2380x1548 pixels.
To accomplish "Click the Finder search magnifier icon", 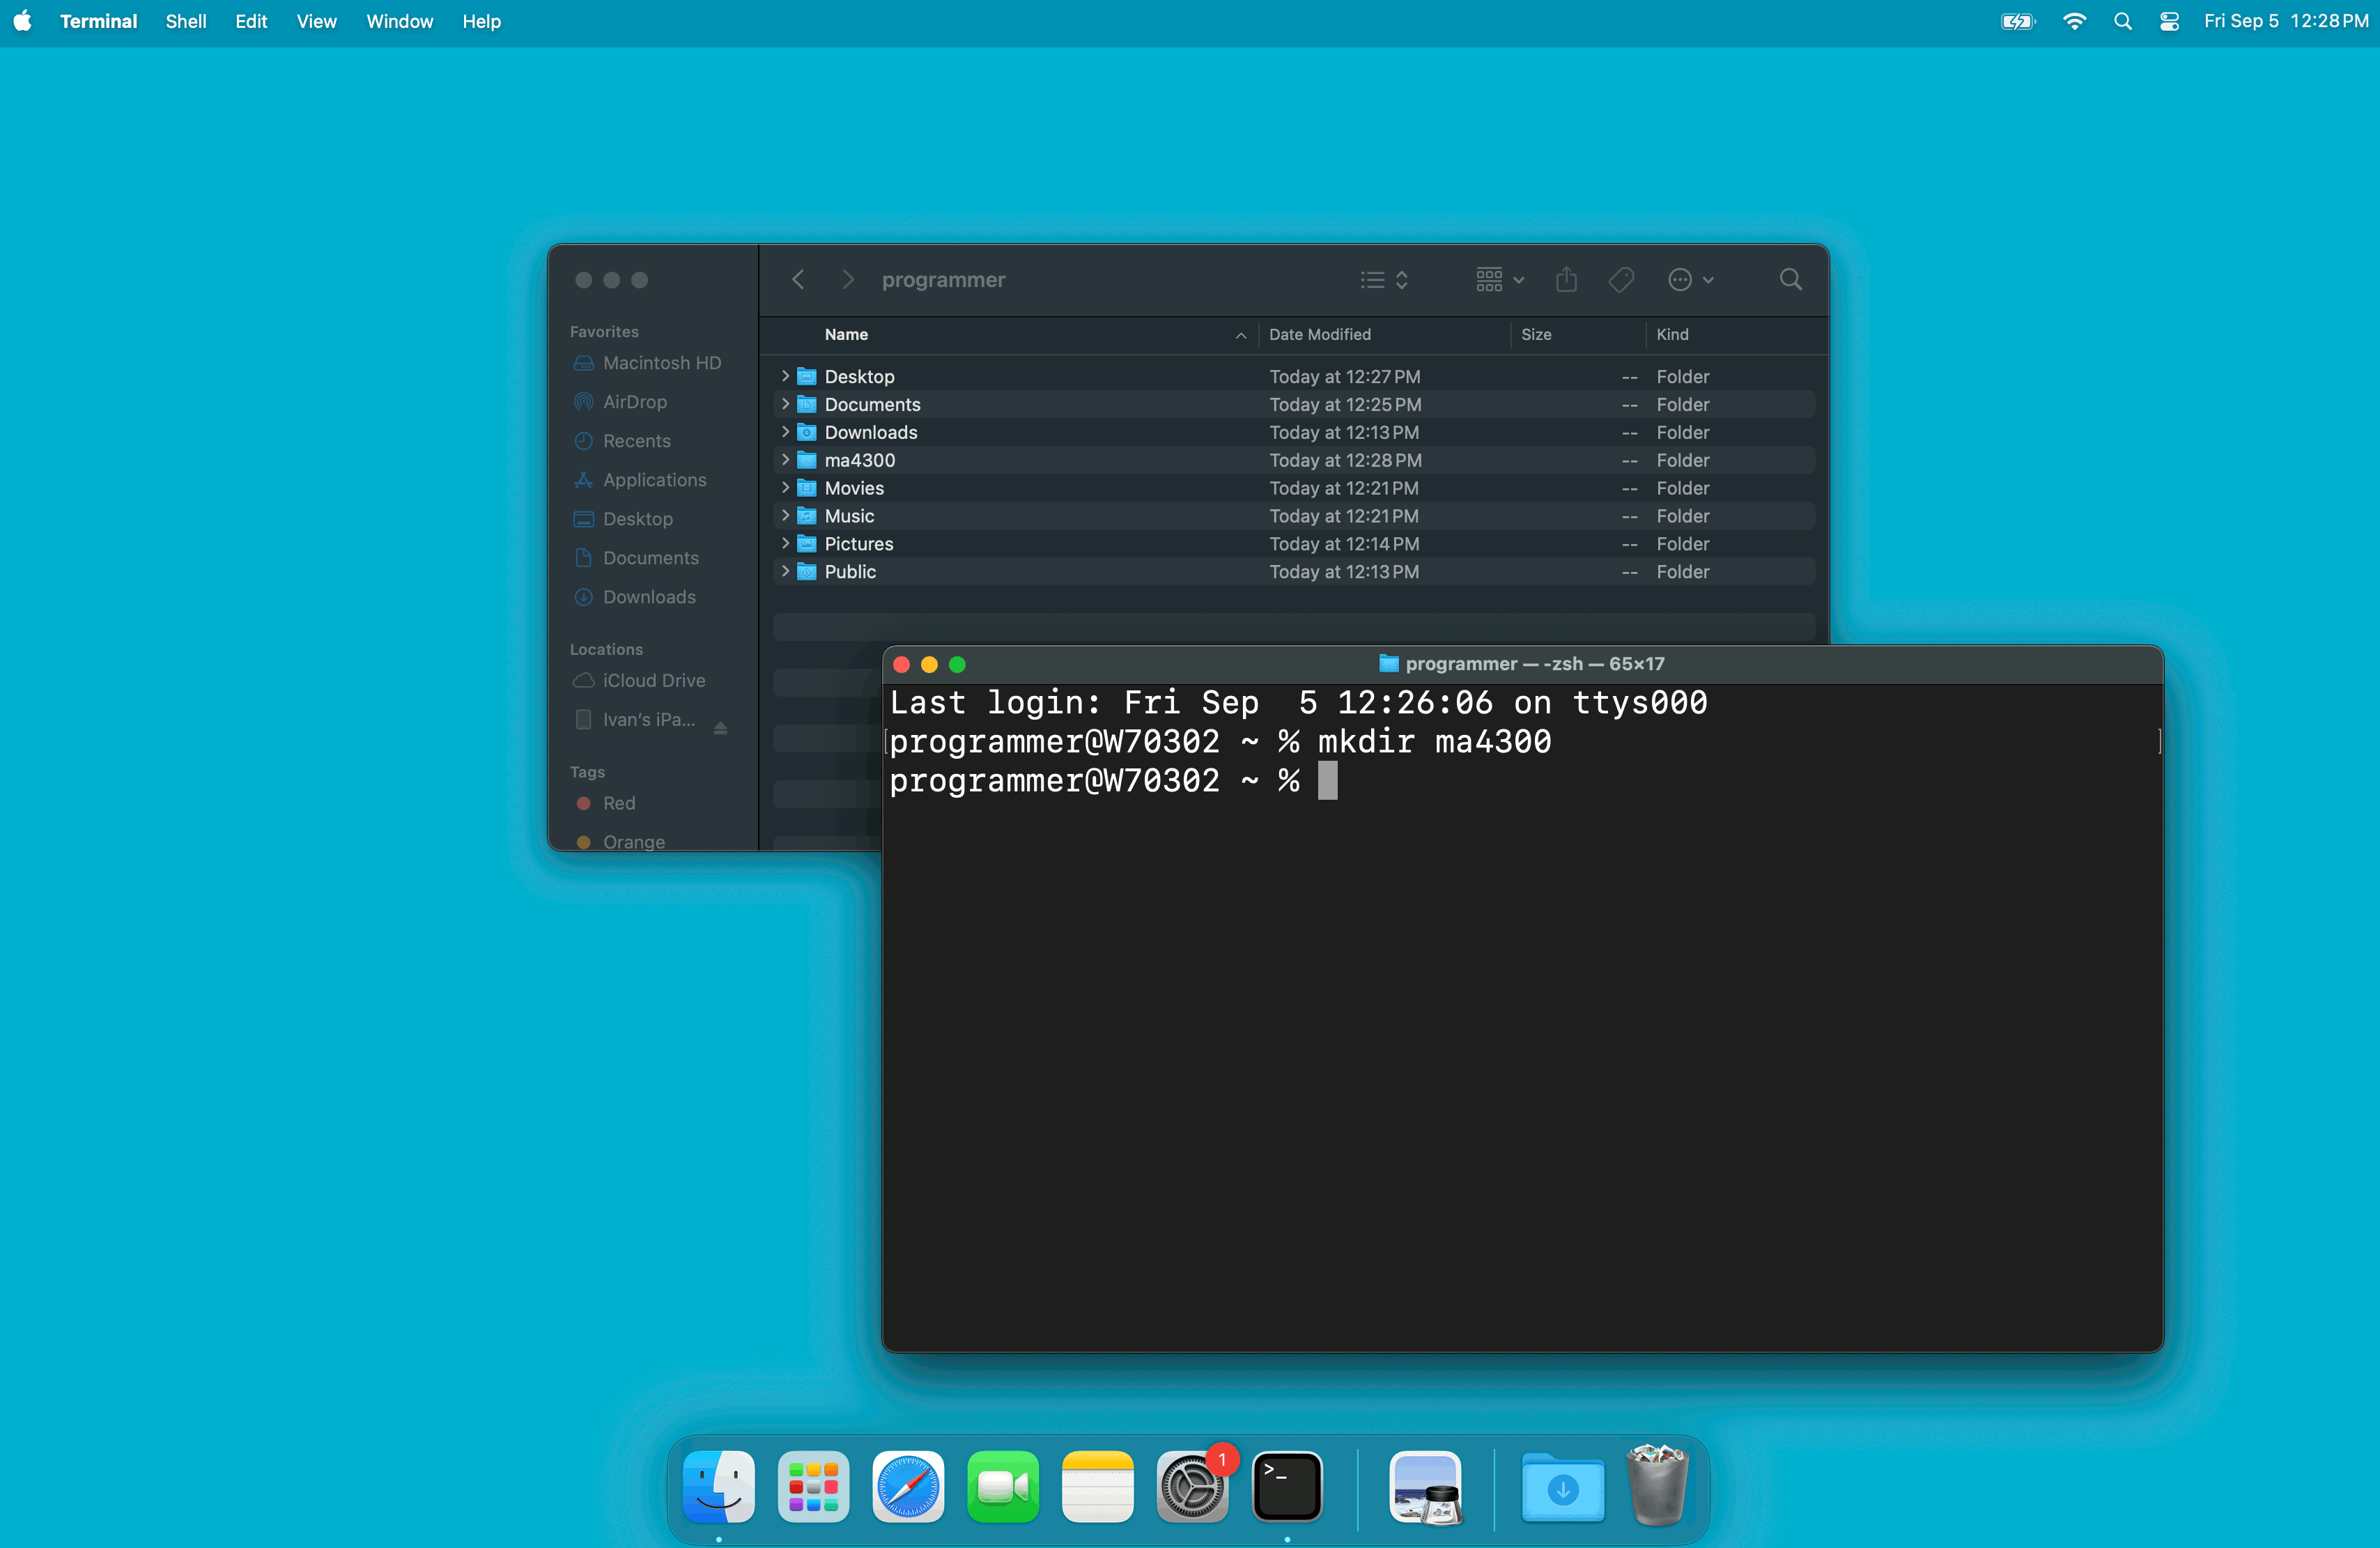I will (x=1790, y=280).
